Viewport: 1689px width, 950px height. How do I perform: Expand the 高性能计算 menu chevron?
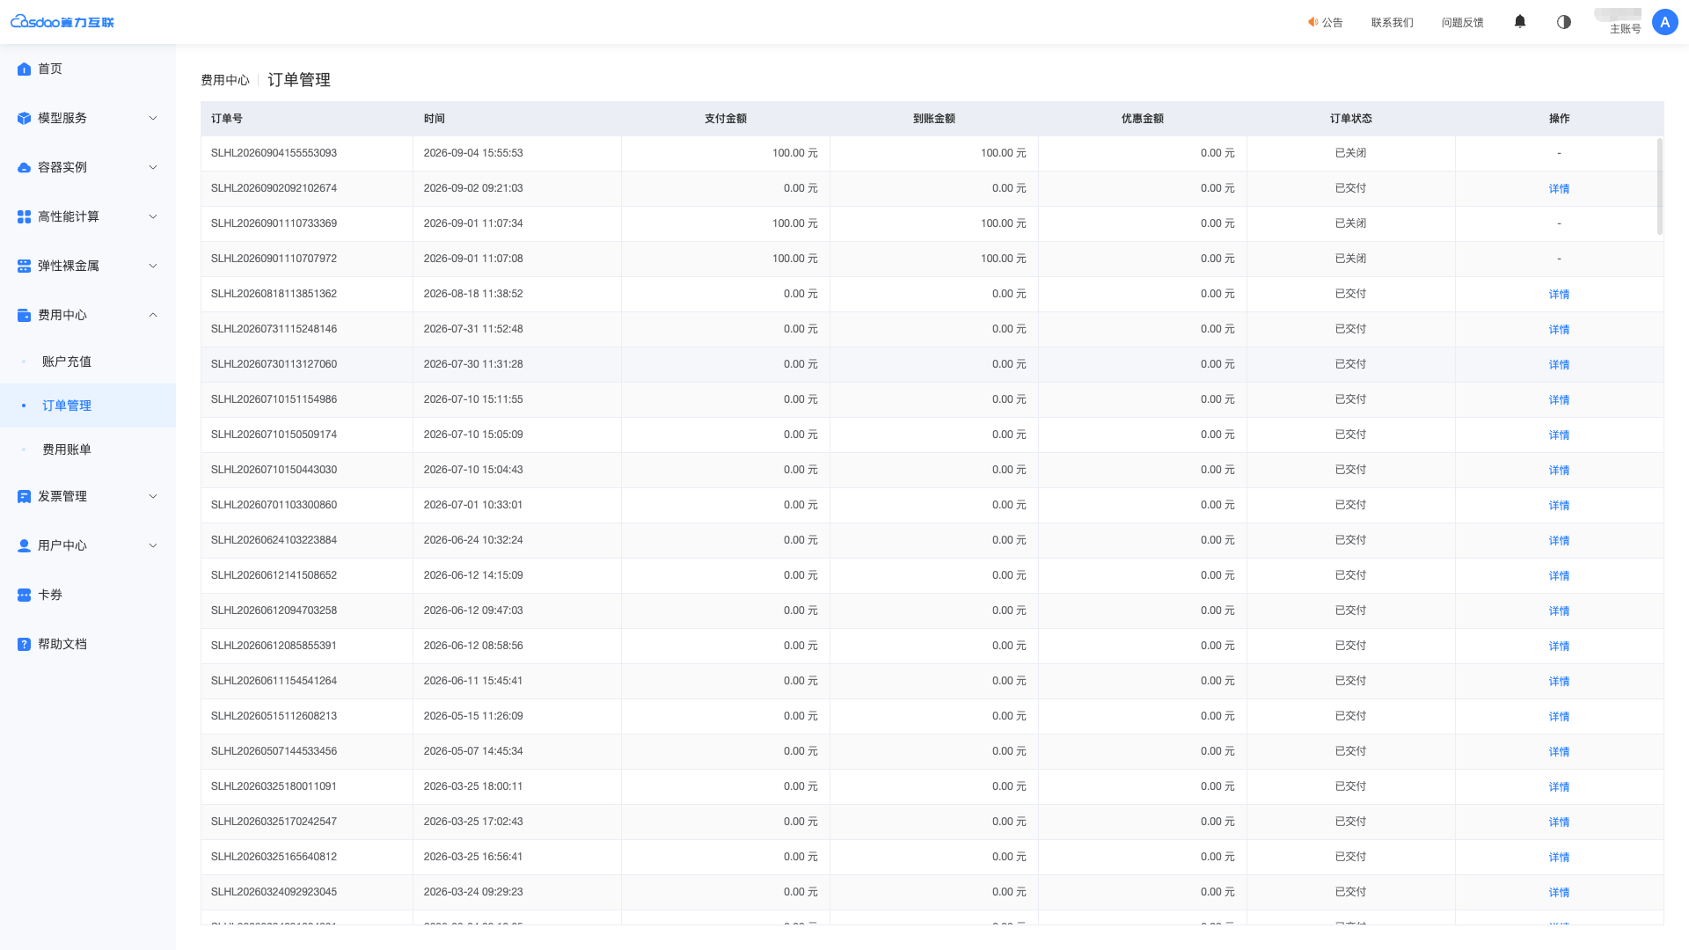coord(153,216)
